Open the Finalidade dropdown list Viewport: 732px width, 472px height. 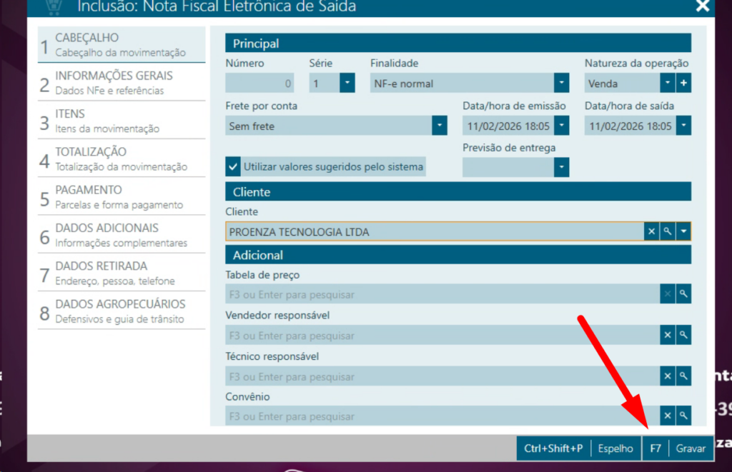point(562,84)
